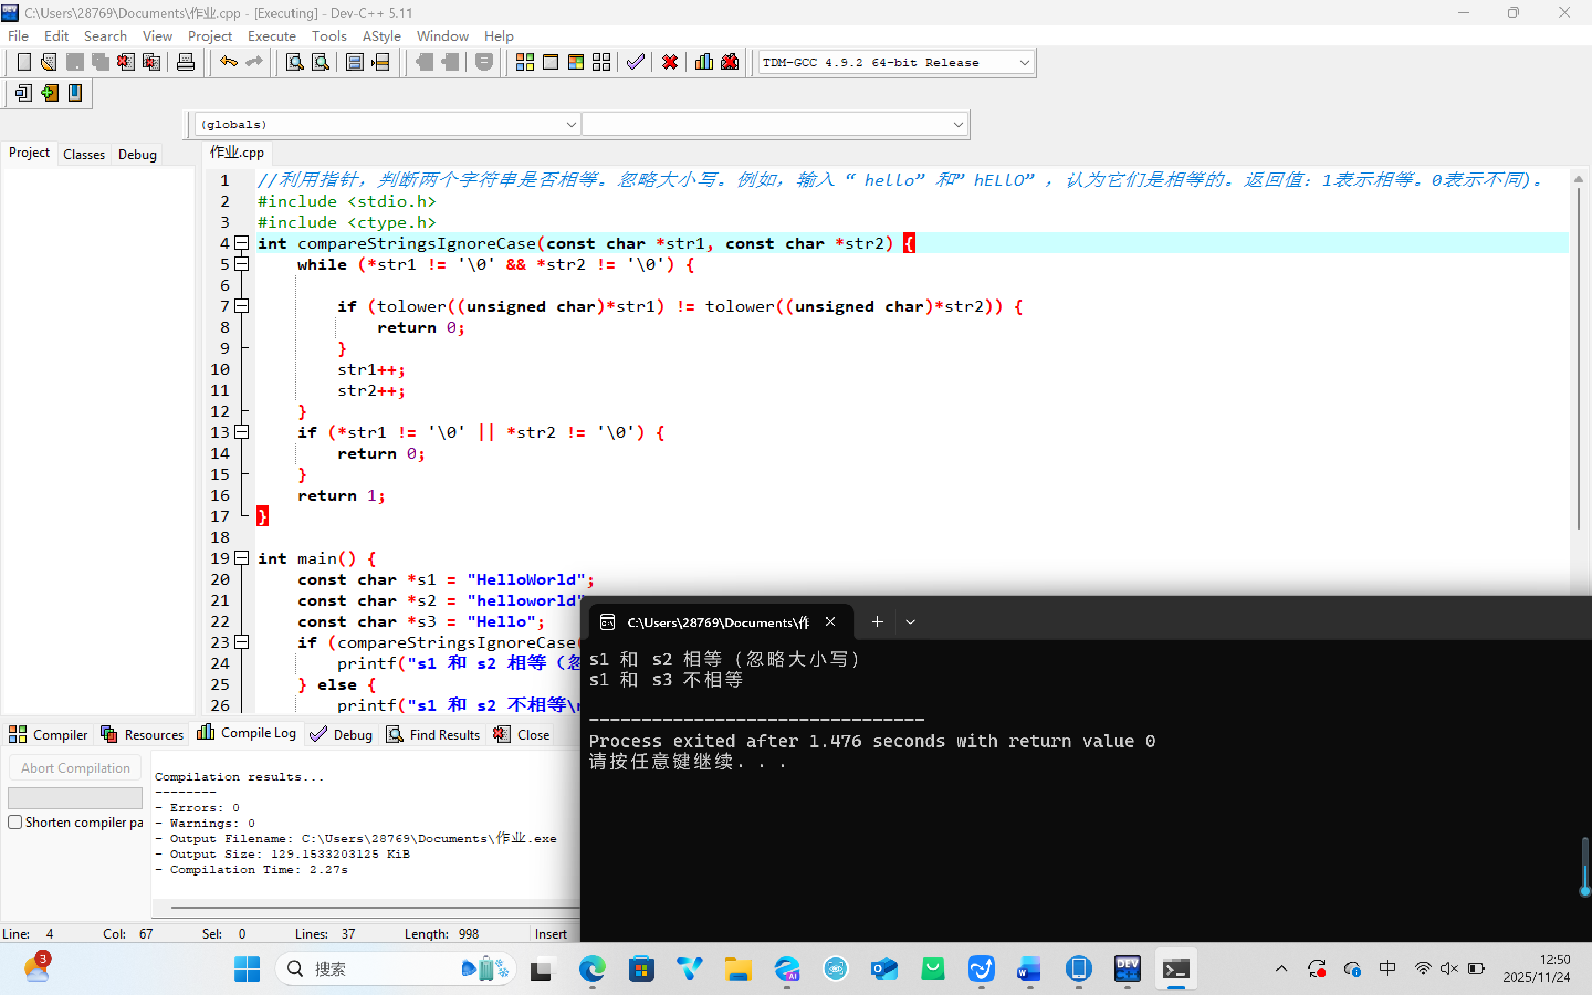This screenshot has height=995, width=1592.
Task: Click the Syntax Check checkmark icon
Action: (635, 62)
